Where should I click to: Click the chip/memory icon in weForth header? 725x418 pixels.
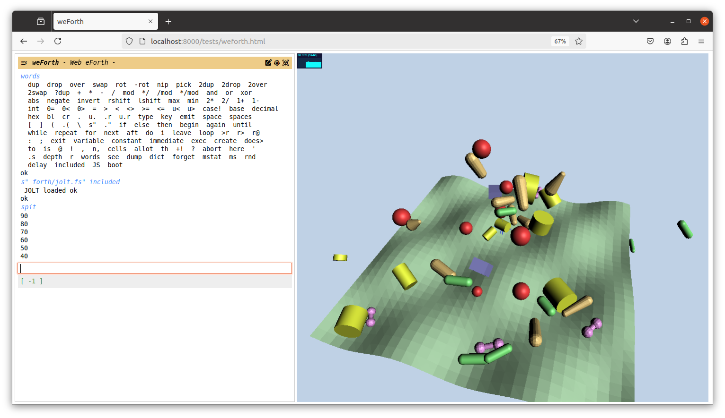277,63
